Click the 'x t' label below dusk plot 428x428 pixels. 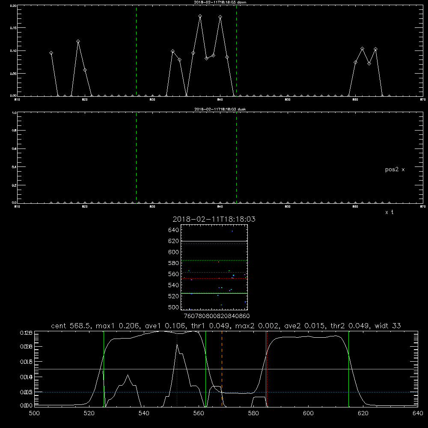click(x=389, y=212)
